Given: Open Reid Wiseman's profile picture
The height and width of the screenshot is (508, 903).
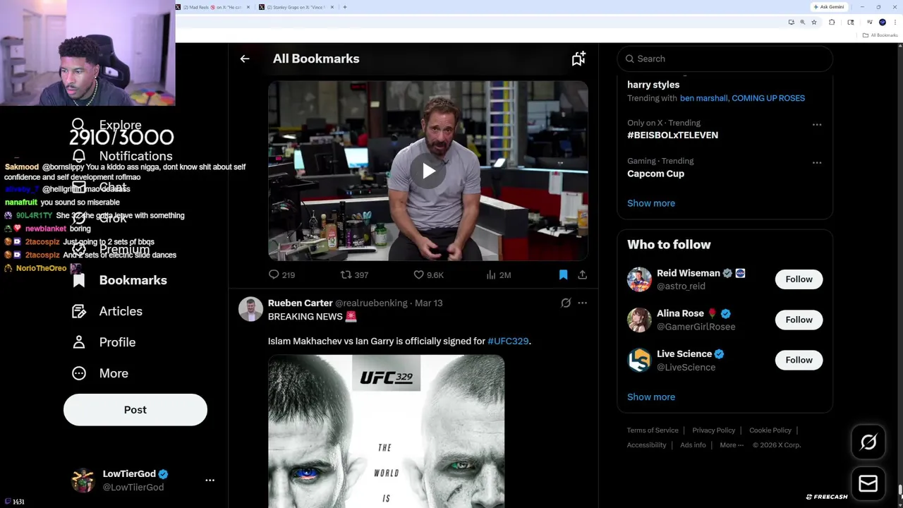Looking at the screenshot, I should click(639, 279).
